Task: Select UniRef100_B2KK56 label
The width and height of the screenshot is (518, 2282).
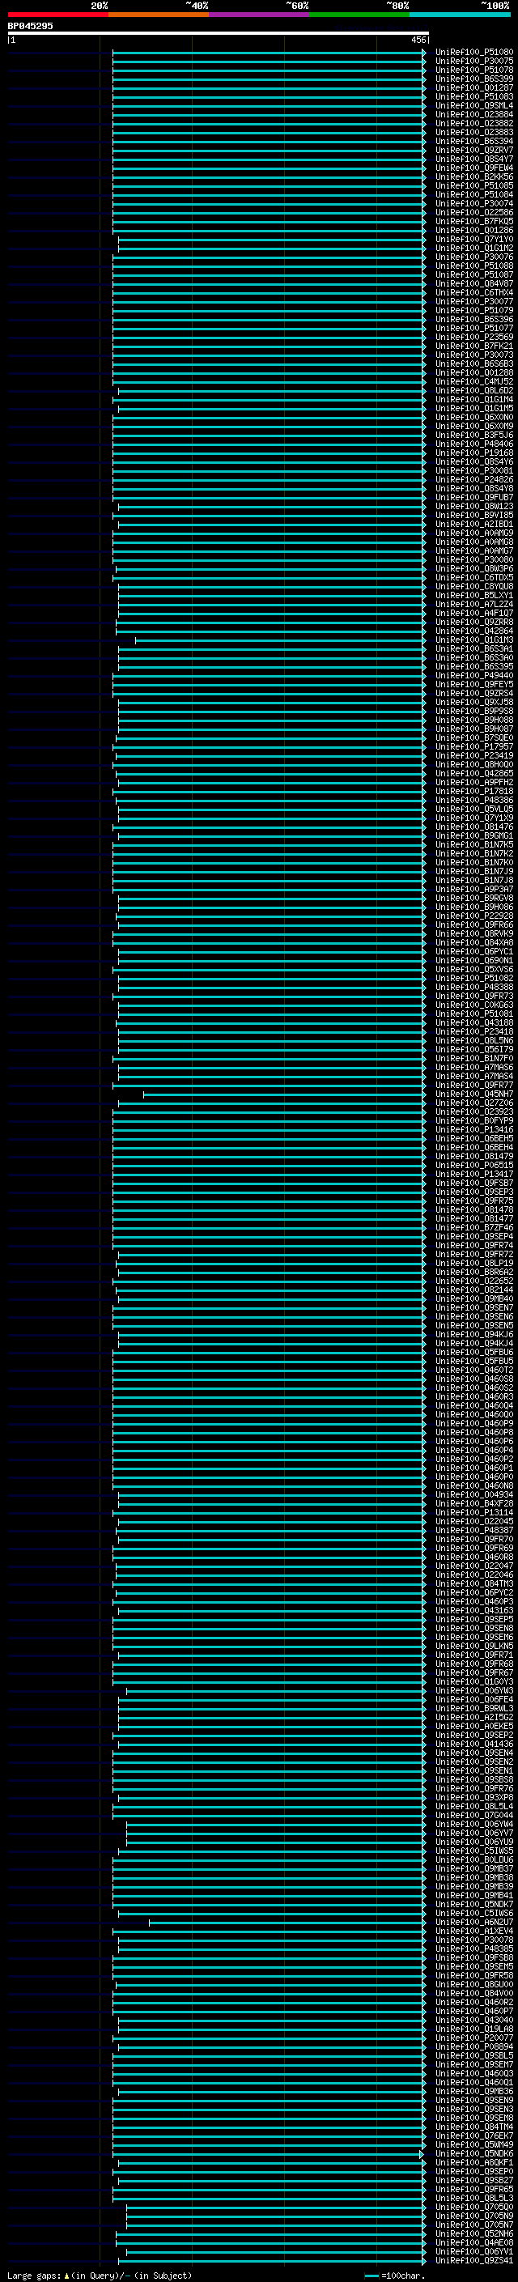Action: (473, 177)
